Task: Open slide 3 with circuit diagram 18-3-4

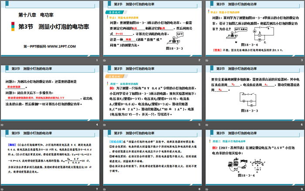Action: tap(255, 28)
